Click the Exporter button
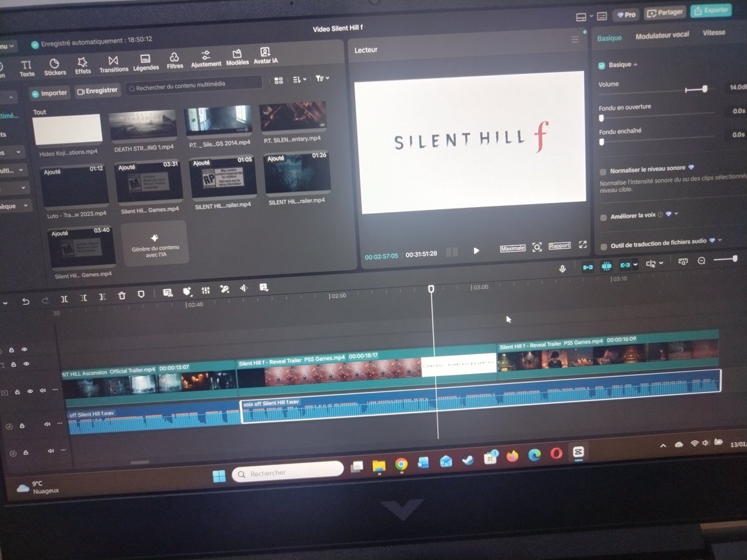The image size is (747, 560). tap(710, 11)
